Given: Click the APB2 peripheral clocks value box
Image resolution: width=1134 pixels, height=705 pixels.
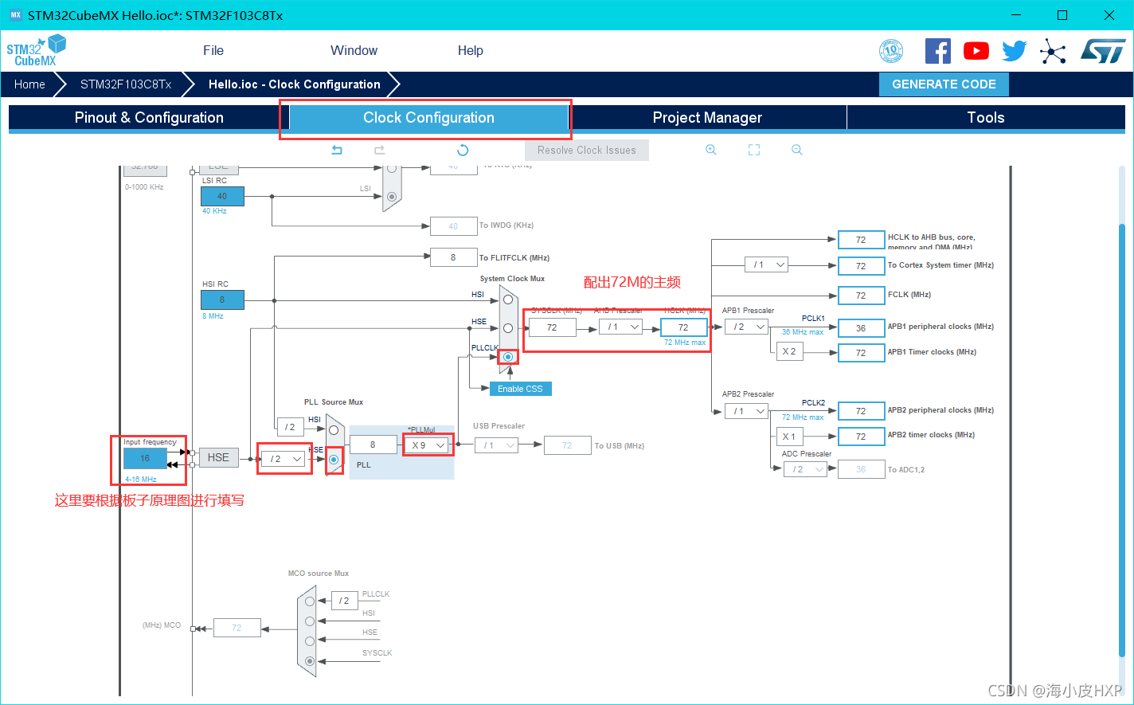Looking at the screenshot, I should pyautogui.click(x=861, y=411).
